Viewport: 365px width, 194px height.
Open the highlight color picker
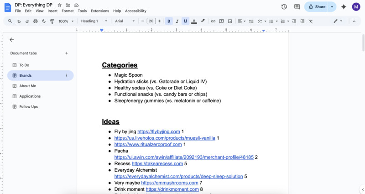click(x=203, y=21)
